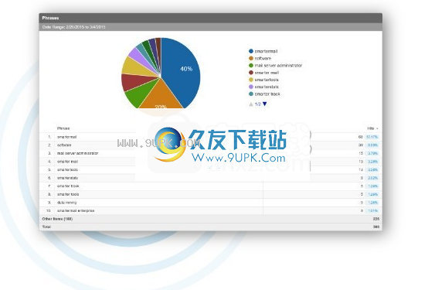Click the 17.17% percentage cell
The height and width of the screenshot is (290, 445).
372,137
